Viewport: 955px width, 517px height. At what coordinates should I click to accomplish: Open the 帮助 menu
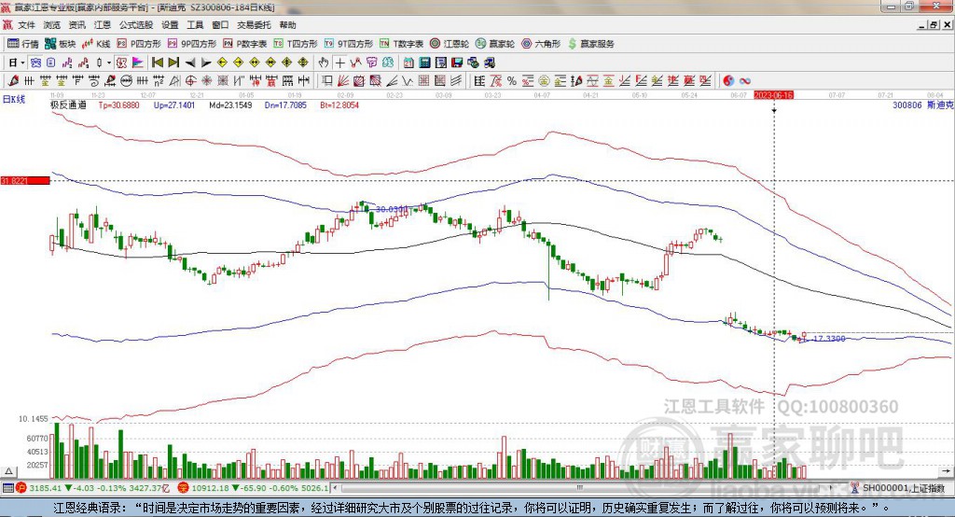pyautogui.click(x=287, y=25)
